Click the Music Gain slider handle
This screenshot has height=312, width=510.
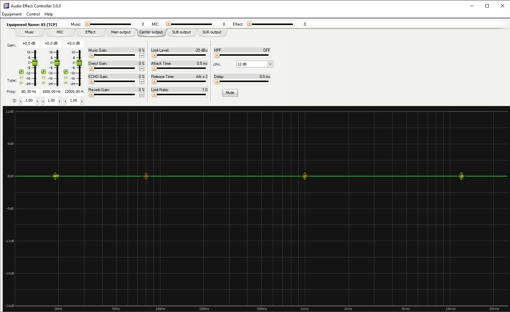91,55
